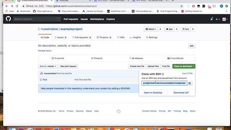Image resolution: width=231 pixels, height=130 pixels.
Task: Click the Opera-style red extension icon
Action: tap(193, 6)
